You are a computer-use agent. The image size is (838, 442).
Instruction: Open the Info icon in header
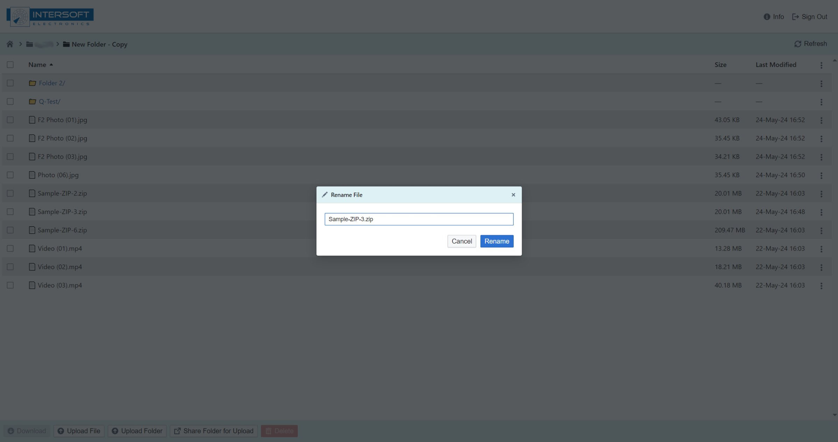[x=767, y=17]
